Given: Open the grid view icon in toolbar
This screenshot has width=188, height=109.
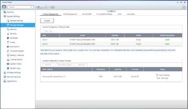Looking at the screenshot, I should pyautogui.click(x=52, y=7).
